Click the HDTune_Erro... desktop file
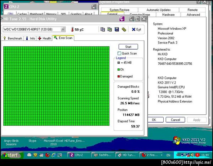This screenshot has height=166, width=213. coord(75,141)
